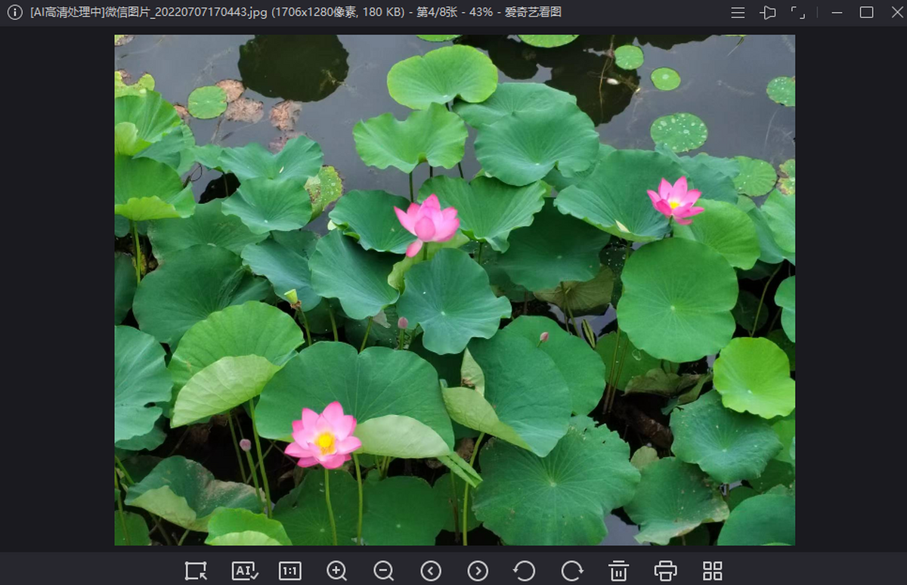
Task: Open the hamburger main menu
Action: pos(738,13)
